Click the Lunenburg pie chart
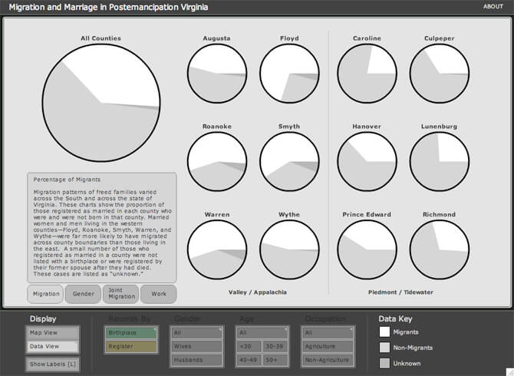Screen dimensions: 514x376 [x=439, y=161]
